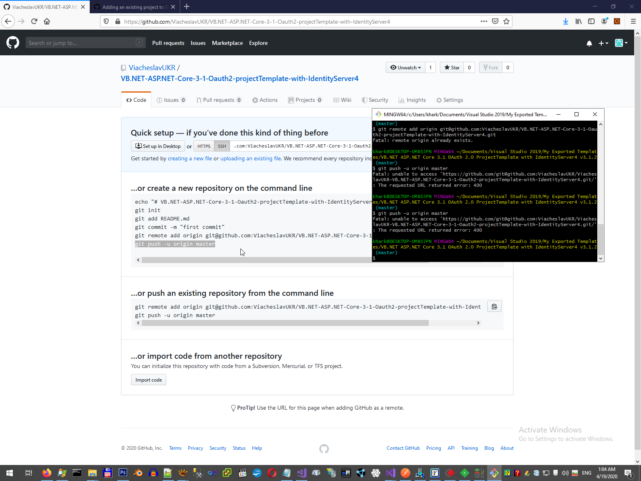The image size is (641, 481).
Task: Click the Fork button
Action: (x=491, y=67)
